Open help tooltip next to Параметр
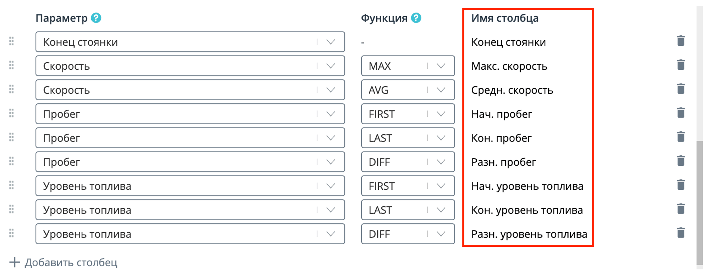This screenshot has width=710, height=280. [x=96, y=18]
